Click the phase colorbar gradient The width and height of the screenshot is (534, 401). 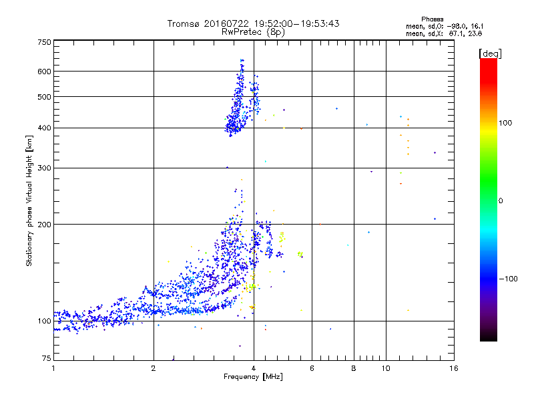489,199
